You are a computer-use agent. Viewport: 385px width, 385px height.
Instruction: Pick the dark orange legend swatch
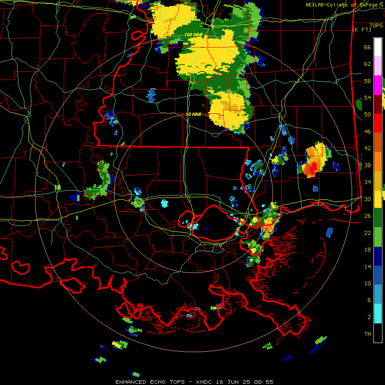click(378, 142)
